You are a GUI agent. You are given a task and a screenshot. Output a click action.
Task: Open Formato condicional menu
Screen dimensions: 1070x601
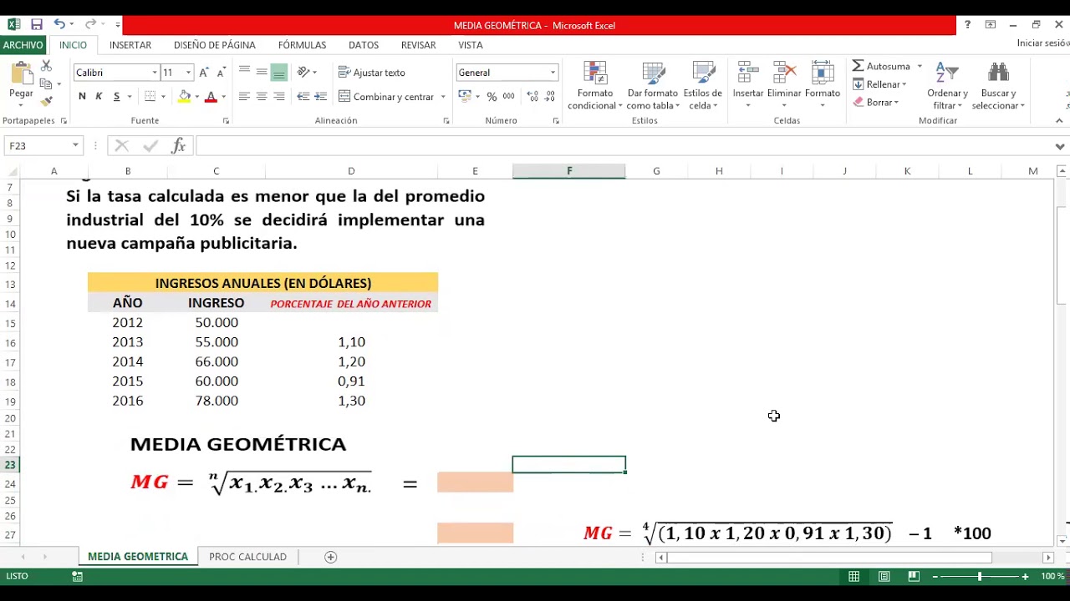tap(595, 85)
